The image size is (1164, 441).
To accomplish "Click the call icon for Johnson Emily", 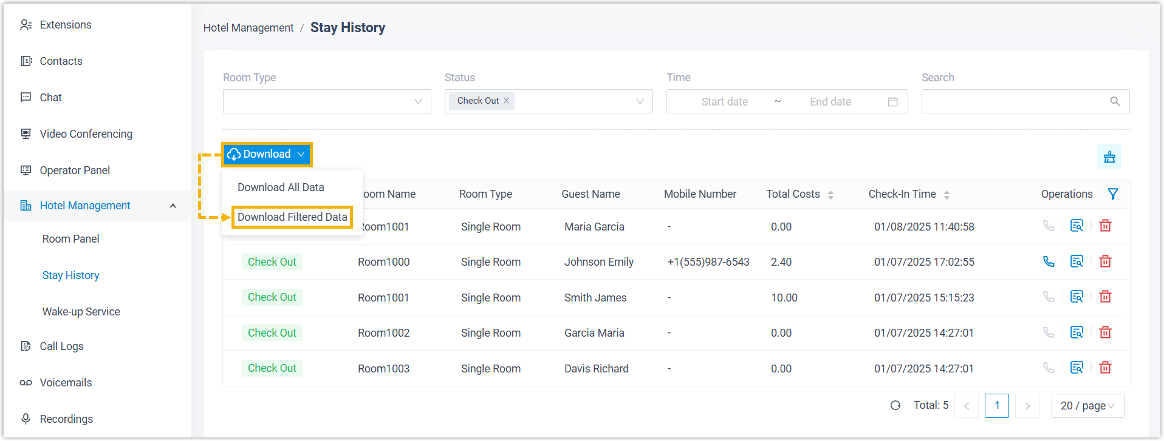I will [1049, 261].
